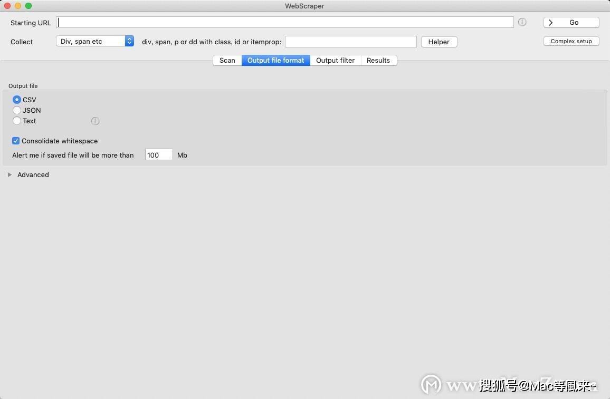610x399 pixels.
Task: Open the Collect dropdown (Div, span etc)
Action: (x=95, y=41)
